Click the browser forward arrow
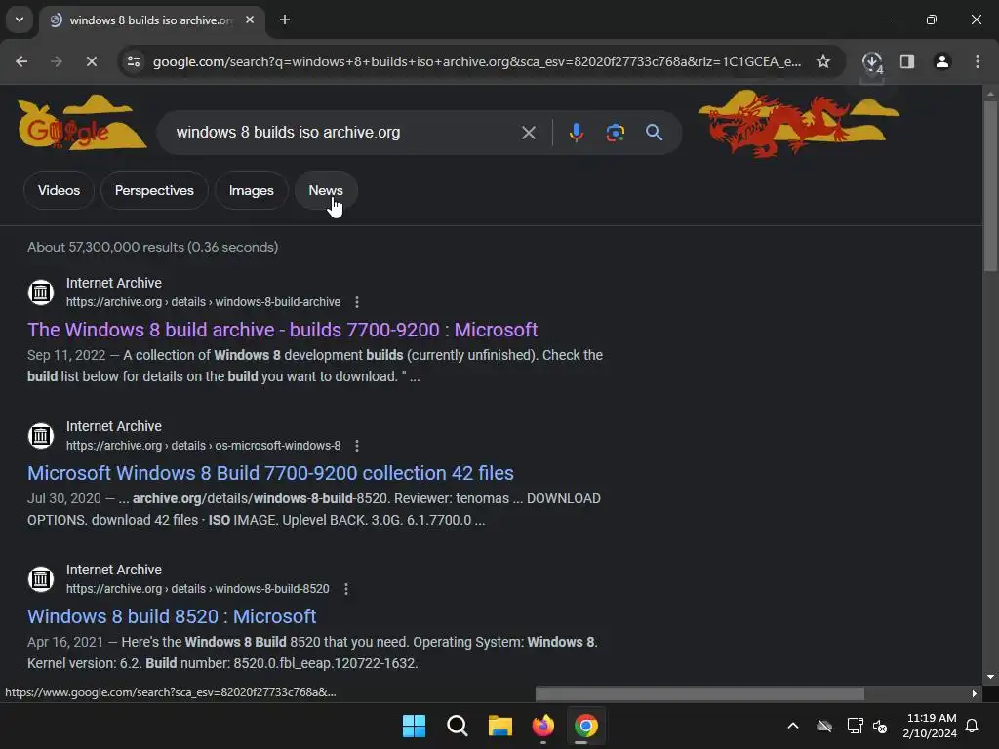The image size is (999, 749). (56, 61)
